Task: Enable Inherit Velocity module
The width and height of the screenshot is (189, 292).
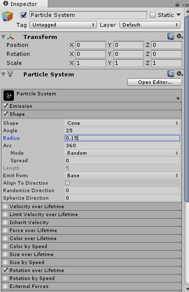Action: 5,222
